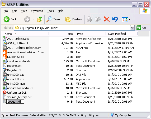Click the address bar path field
The height and width of the screenshot is (119, 151).
72,28
